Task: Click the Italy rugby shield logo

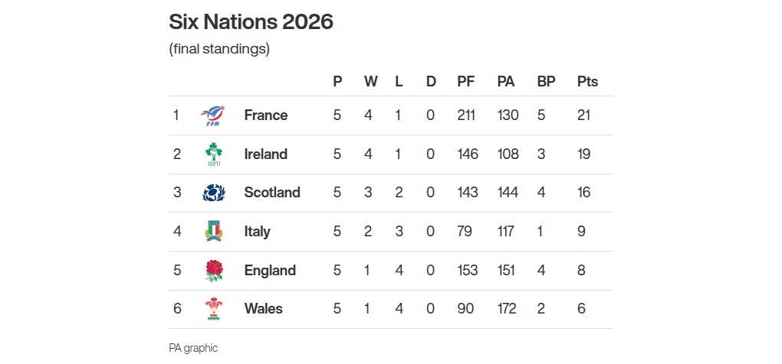Action: pyautogui.click(x=213, y=231)
